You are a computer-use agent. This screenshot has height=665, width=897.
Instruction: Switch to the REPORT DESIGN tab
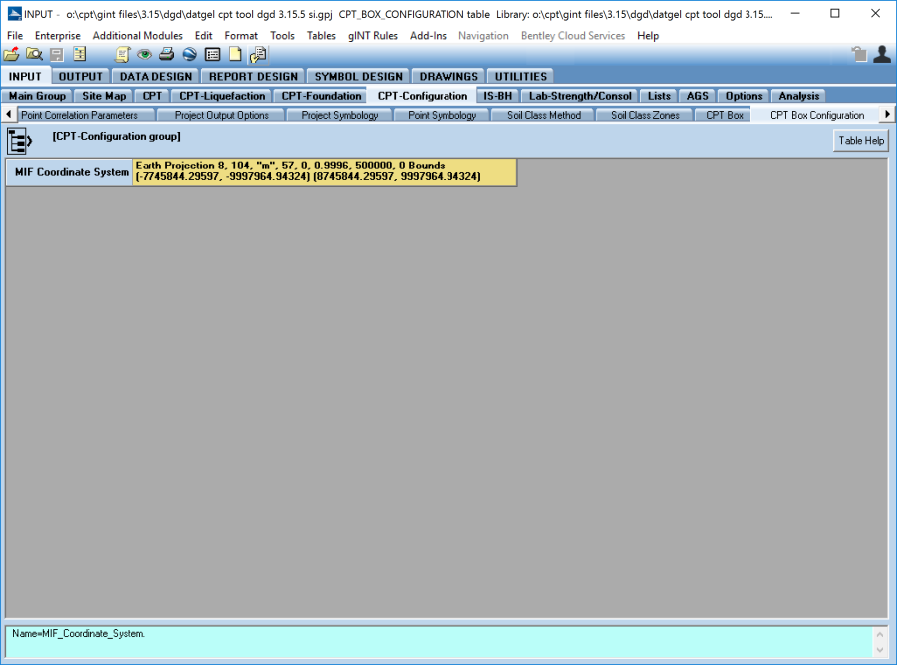point(253,77)
